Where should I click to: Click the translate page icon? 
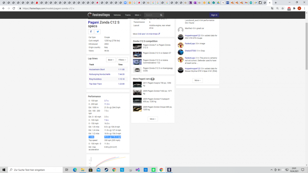click(272, 8)
